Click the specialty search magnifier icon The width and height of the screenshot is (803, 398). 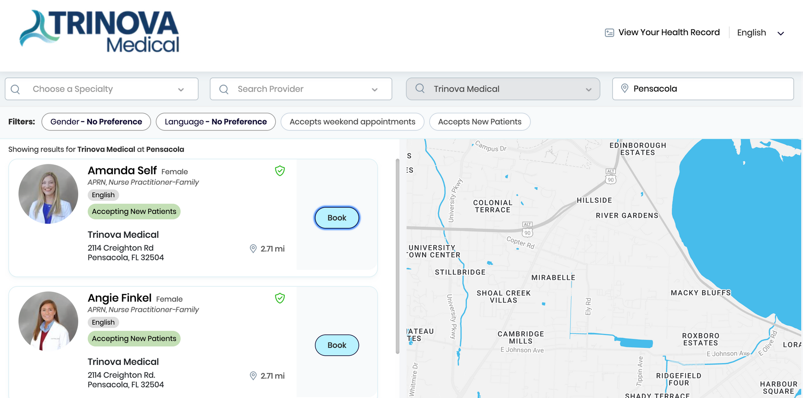click(15, 89)
